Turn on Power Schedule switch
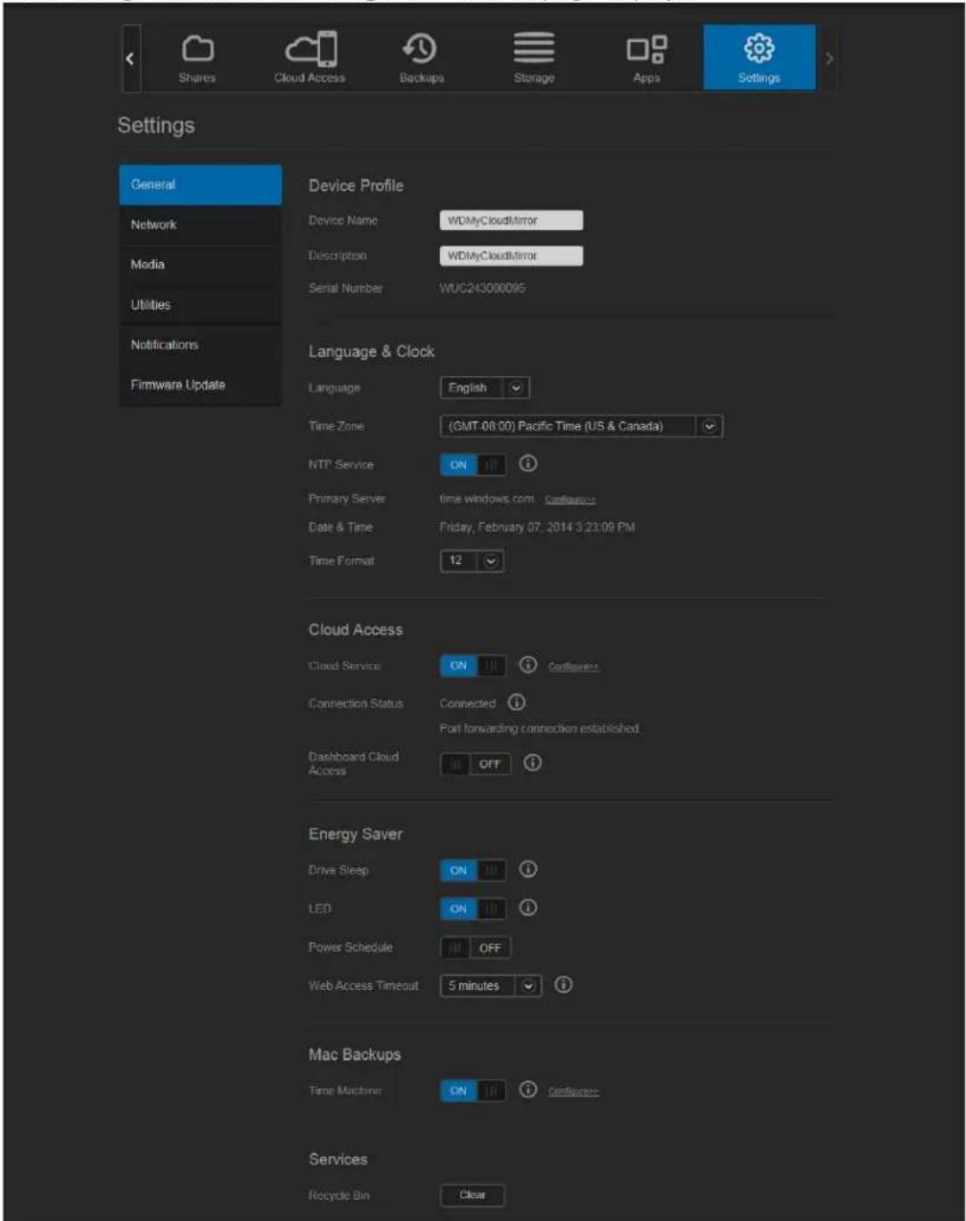The height and width of the screenshot is (1221, 966). (476, 947)
